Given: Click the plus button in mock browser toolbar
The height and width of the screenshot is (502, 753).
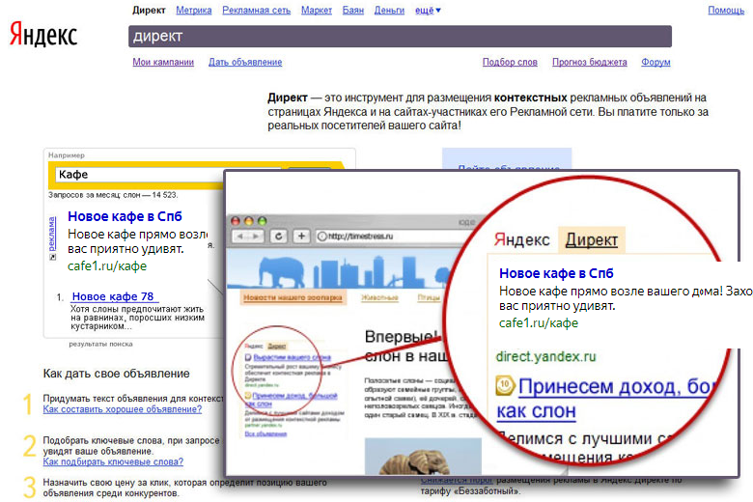Looking at the screenshot, I should tap(301, 236).
